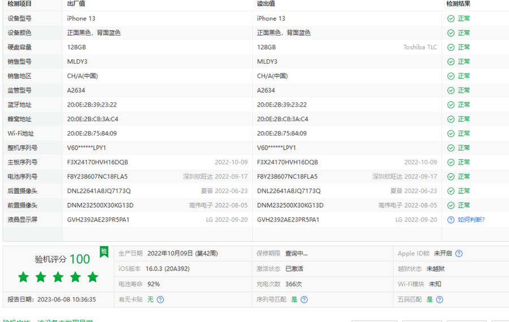Click the green 验 badge ribbon

pyautogui.click(x=104, y=252)
